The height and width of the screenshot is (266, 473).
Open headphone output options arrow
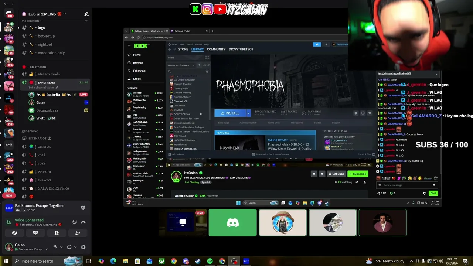coord(75,247)
